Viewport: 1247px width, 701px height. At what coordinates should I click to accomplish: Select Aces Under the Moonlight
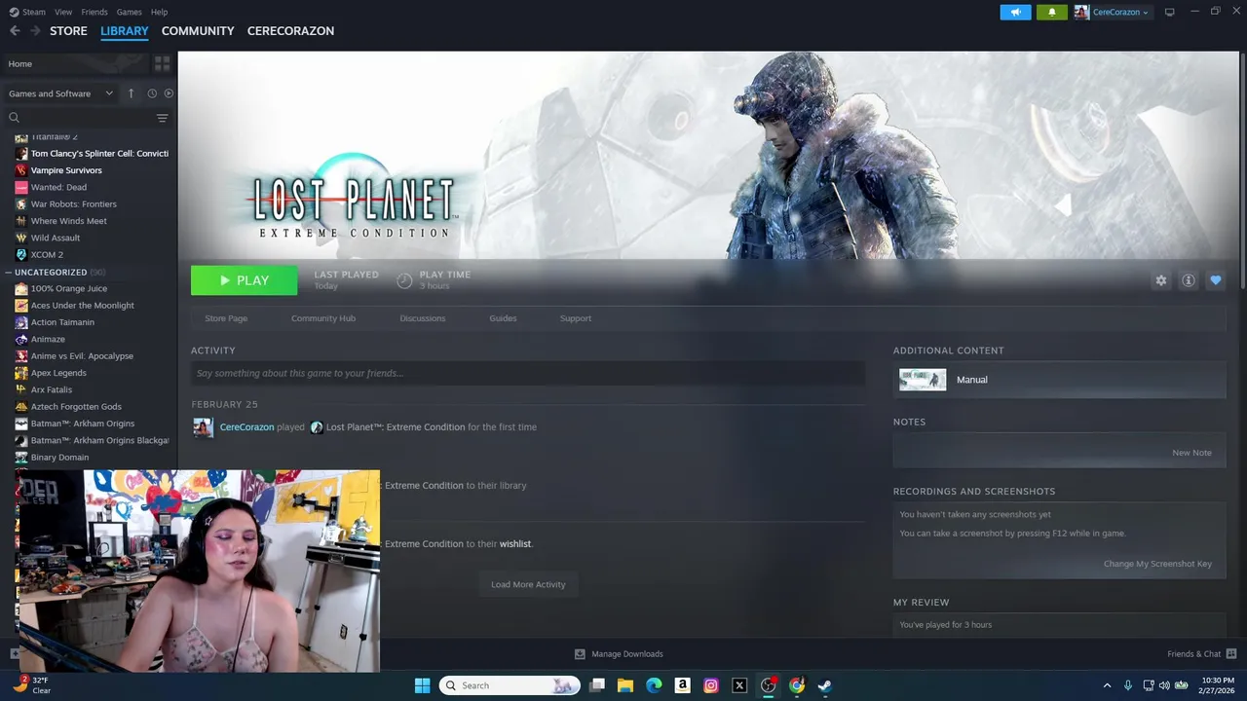pyautogui.click(x=83, y=306)
